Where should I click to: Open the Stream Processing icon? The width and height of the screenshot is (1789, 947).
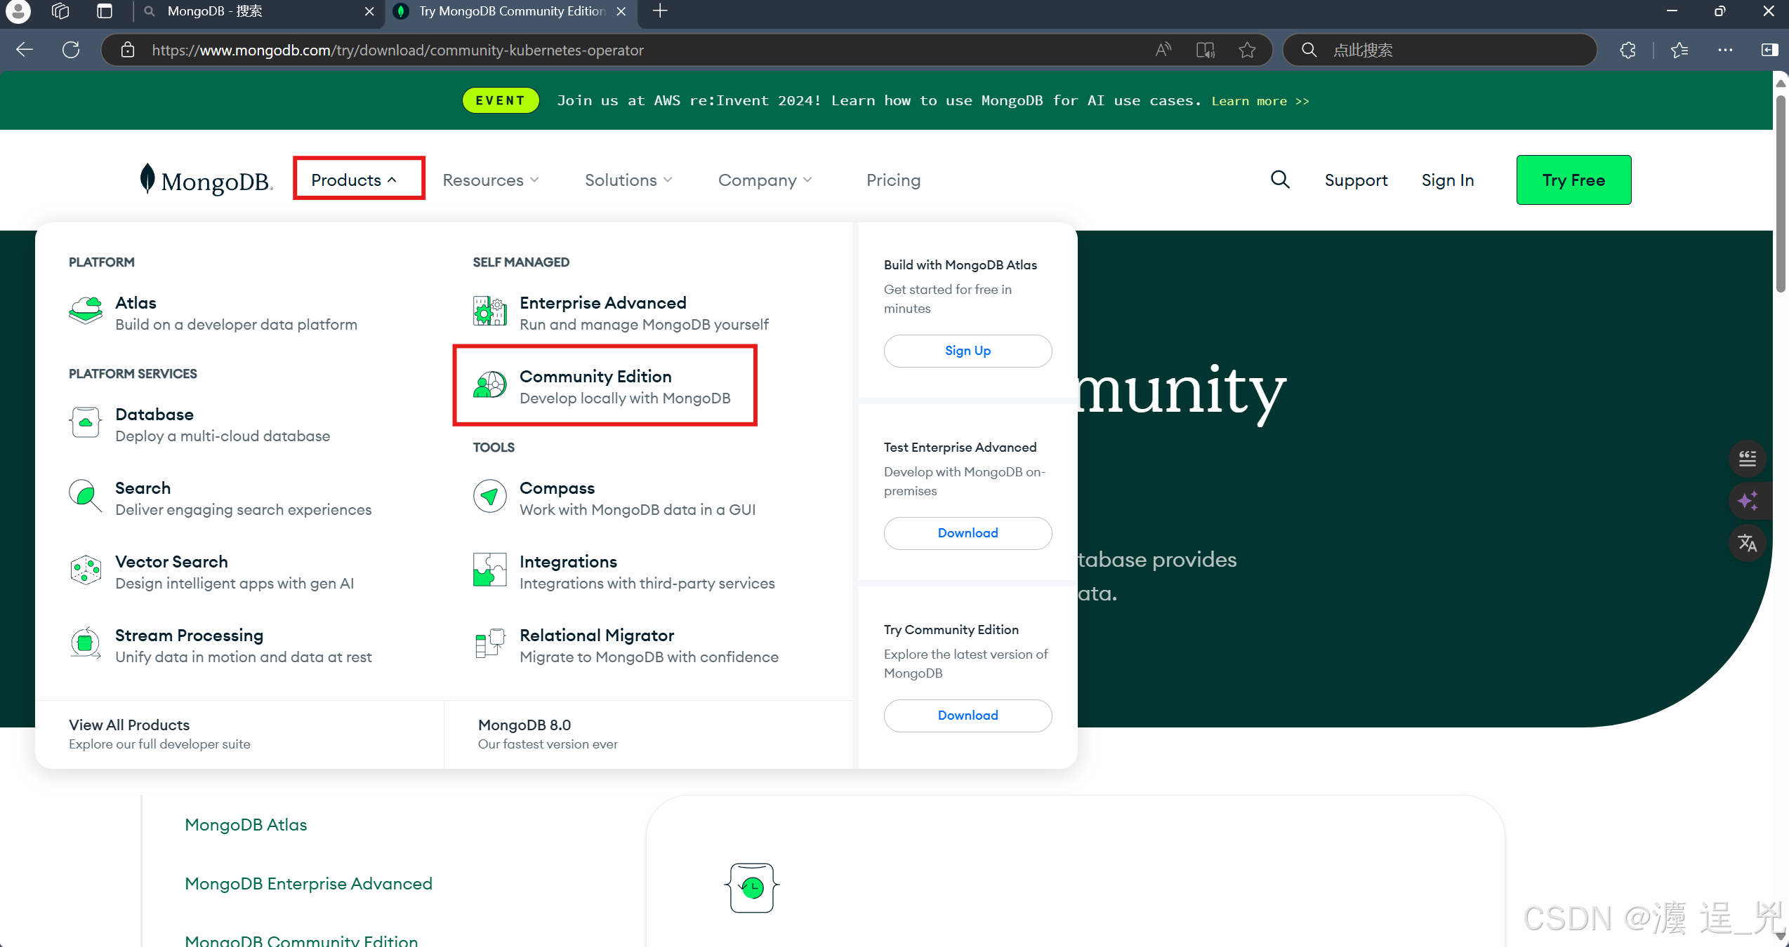click(x=86, y=643)
